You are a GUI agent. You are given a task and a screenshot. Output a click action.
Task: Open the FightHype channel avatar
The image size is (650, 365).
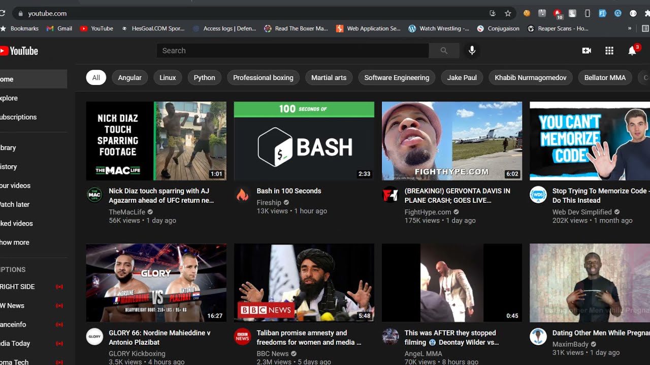[x=390, y=195]
